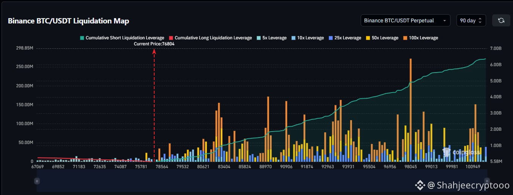513x195 pixels.
Task: Toggle the 50x Leverage legend entry
Action: click(x=382, y=38)
